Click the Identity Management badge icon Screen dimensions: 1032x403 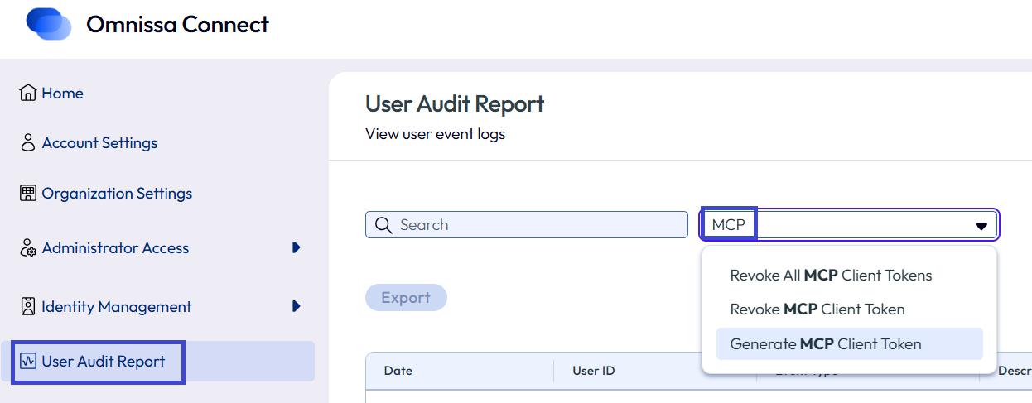(28, 306)
